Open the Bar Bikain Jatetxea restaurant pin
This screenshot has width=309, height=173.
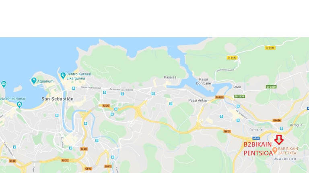point(275,151)
